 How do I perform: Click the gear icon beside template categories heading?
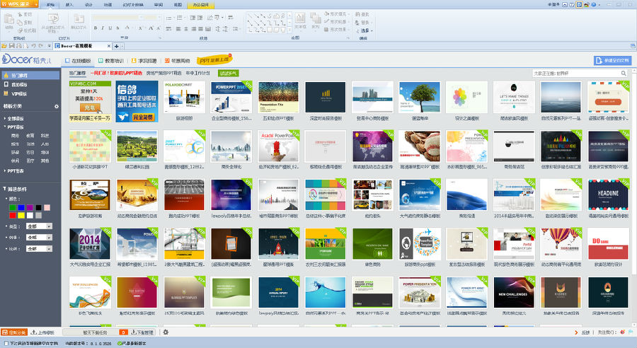click(57, 106)
